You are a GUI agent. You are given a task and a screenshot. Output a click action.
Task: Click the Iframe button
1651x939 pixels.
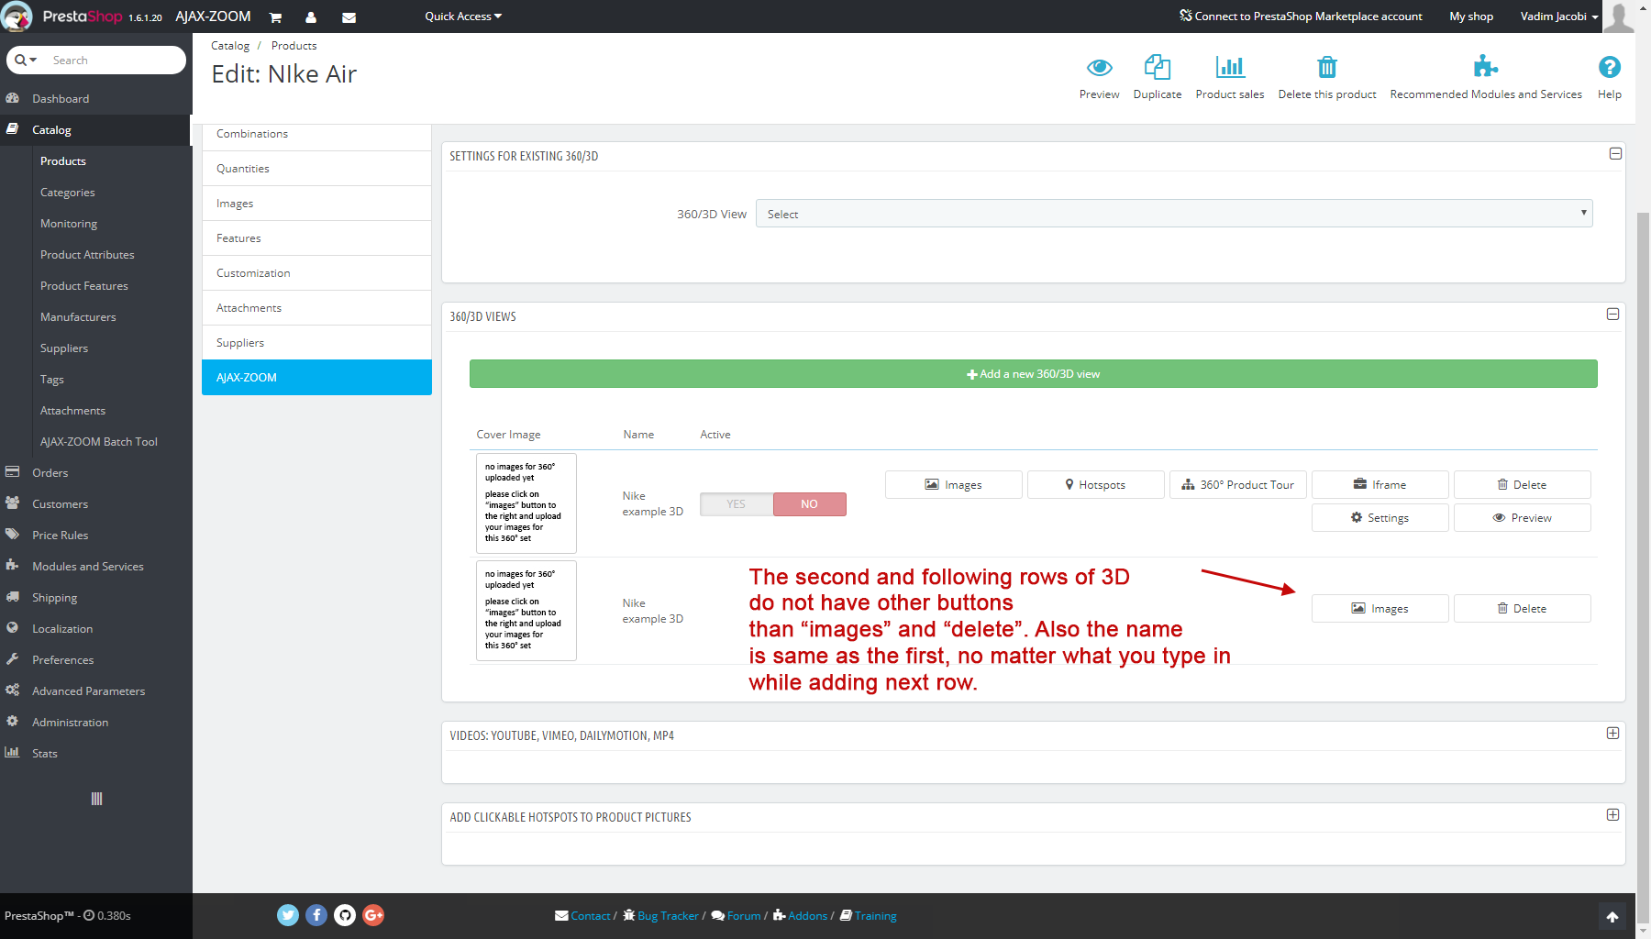[1380, 485]
